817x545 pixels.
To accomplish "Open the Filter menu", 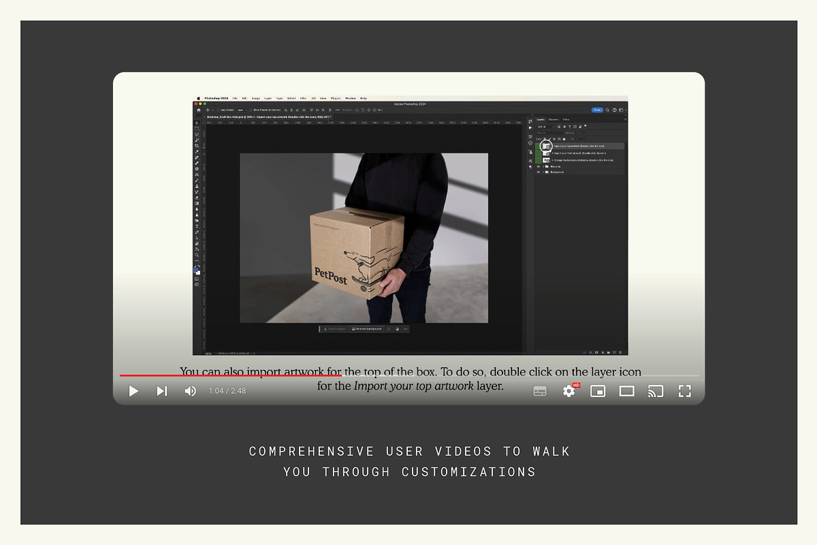I will [303, 98].
